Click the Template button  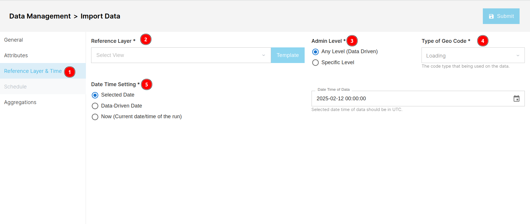[x=288, y=55]
